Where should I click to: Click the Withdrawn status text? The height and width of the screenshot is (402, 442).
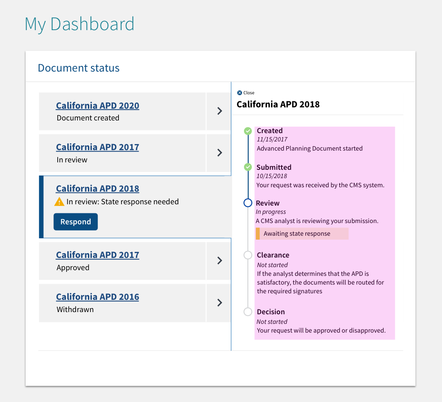click(73, 309)
